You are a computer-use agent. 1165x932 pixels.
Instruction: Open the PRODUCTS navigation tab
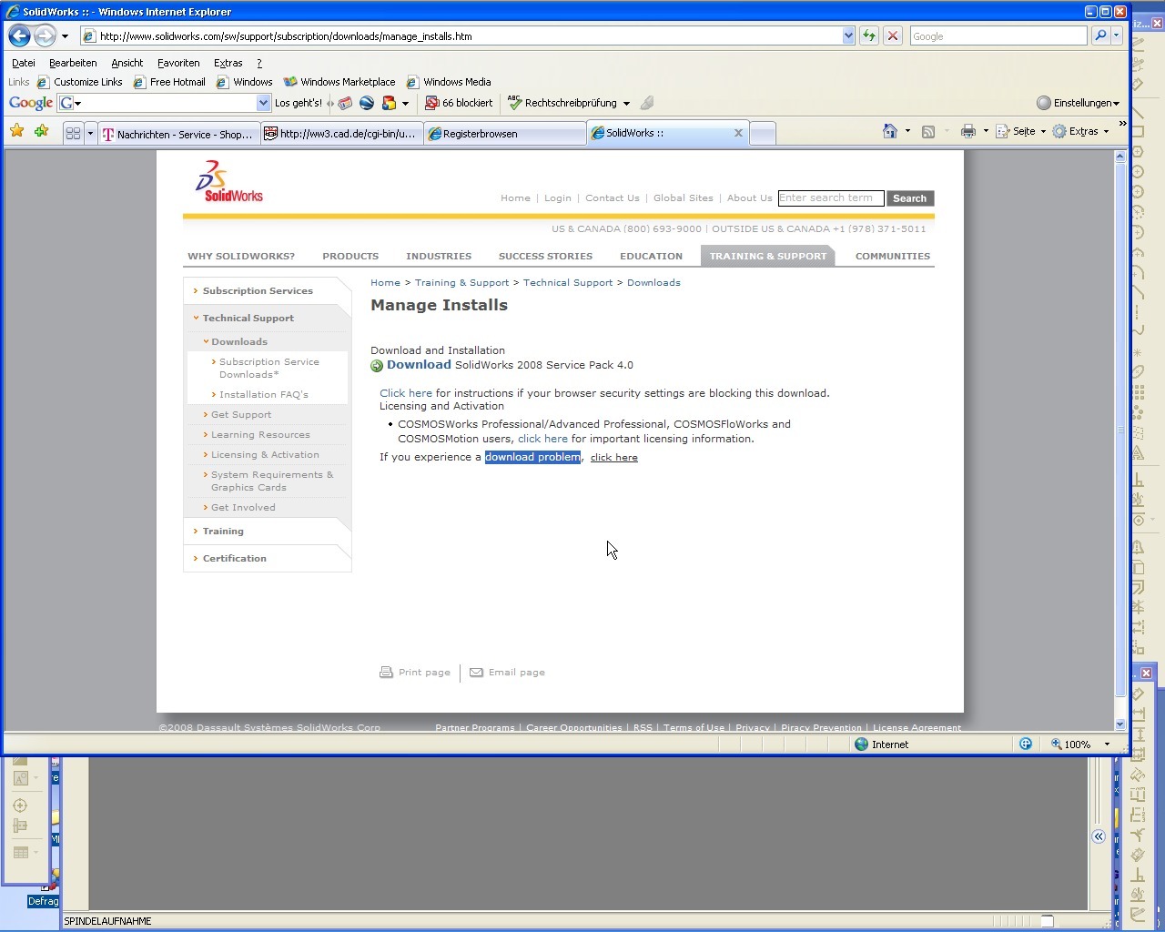click(350, 257)
